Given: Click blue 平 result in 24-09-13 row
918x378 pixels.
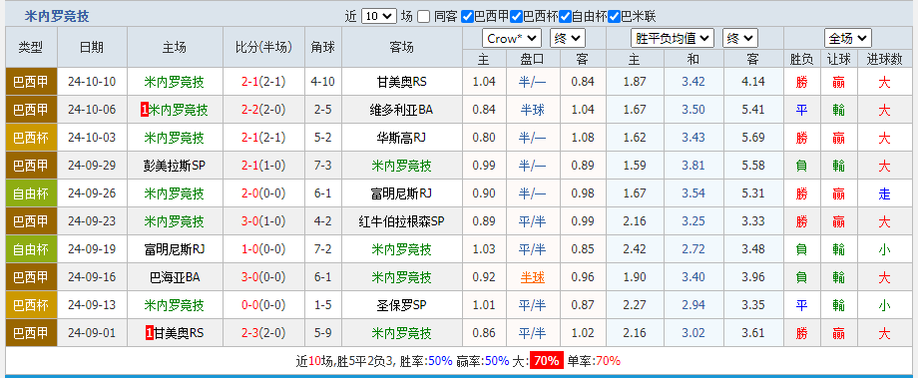Looking at the screenshot, I should (x=801, y=305).
